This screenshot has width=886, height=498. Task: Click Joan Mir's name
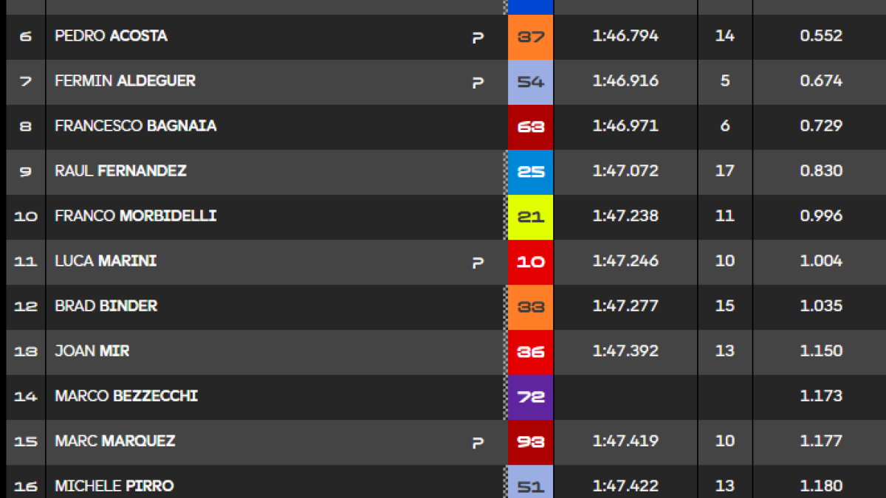pyautogui.click(x=92, y=351)
